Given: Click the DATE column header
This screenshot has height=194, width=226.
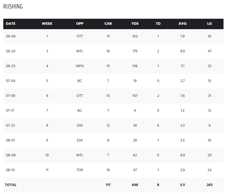Looking at the screenshot, I should [11, 24].
